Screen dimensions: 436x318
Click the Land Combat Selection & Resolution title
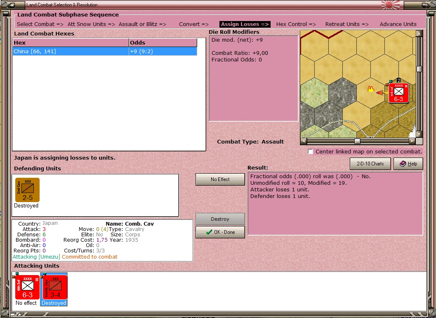62,5
